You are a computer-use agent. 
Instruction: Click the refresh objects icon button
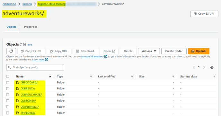pos(11,51)
